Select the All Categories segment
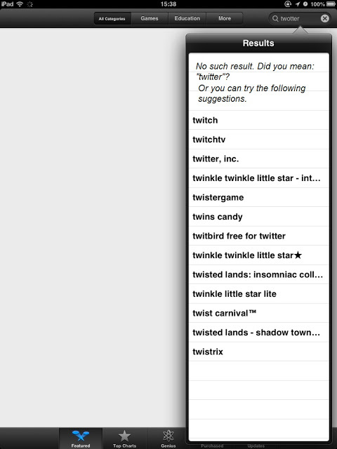This screenshot has height=449, width=337. [x=112, y=19]
